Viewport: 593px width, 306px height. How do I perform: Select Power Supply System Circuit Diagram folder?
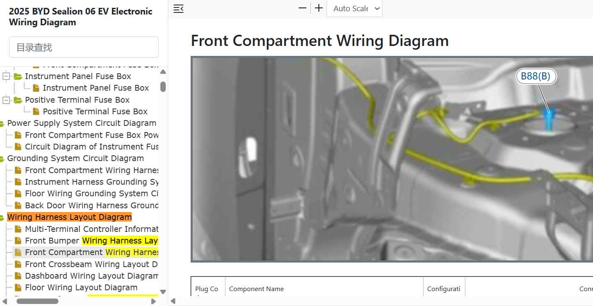click(x=82, y=123)
